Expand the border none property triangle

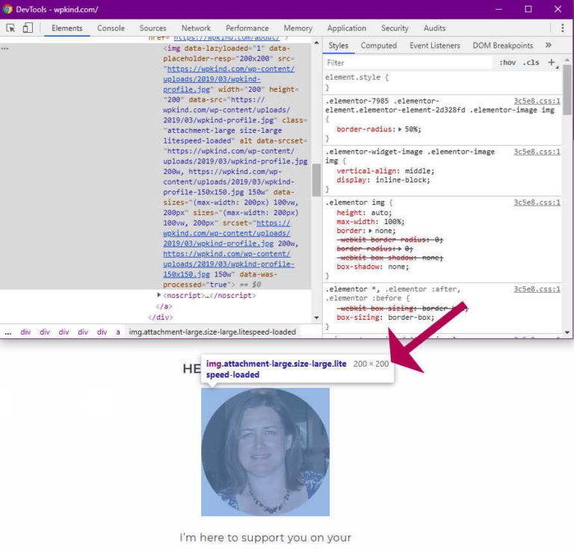[x=371, y=232]
